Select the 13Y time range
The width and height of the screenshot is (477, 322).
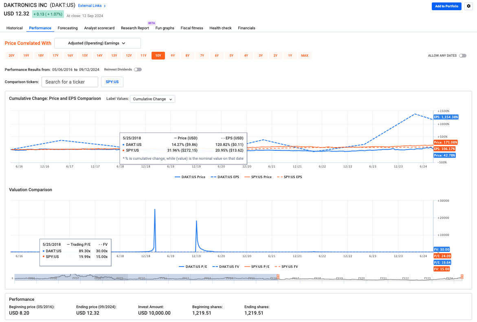coord(114,56)
